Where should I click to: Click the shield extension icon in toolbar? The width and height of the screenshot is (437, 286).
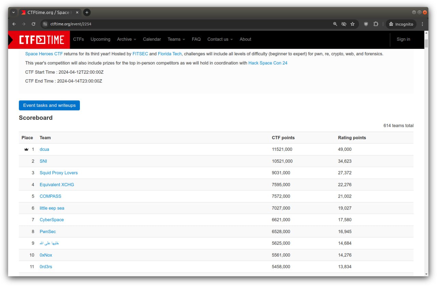pos(366,24)
